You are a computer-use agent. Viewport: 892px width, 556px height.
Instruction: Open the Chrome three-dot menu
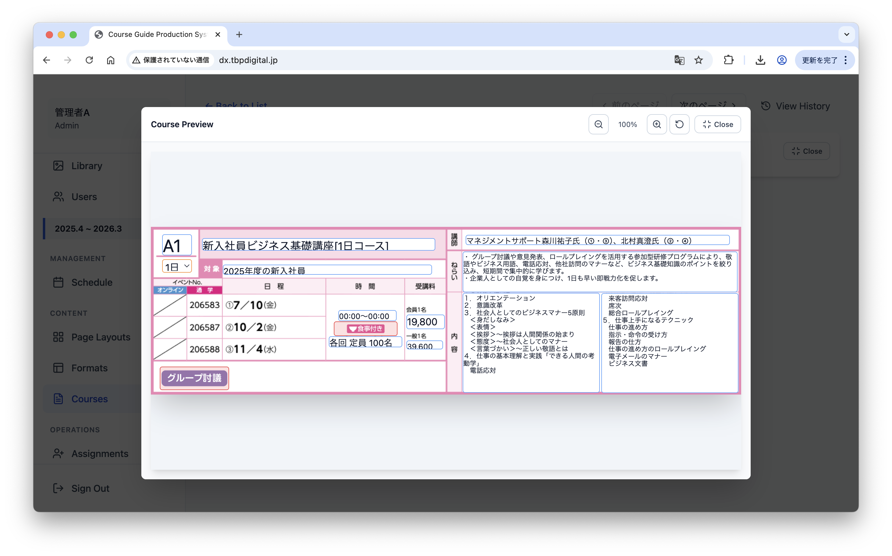(846, 60)
